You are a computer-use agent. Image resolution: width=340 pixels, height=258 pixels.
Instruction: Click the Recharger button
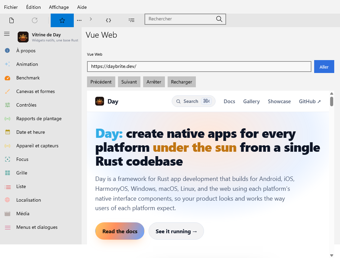(x=182, y=82)
